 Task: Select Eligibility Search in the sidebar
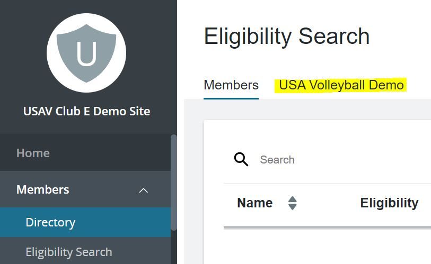(x=68, y=252)
